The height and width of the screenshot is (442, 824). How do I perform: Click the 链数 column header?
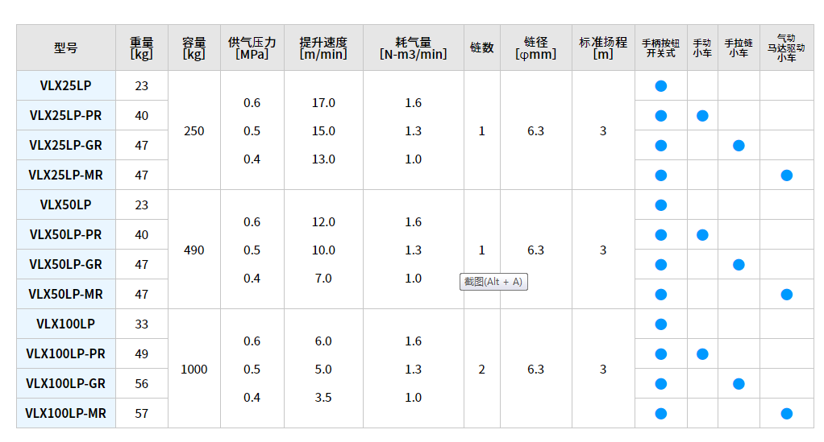tap(482, 48)
